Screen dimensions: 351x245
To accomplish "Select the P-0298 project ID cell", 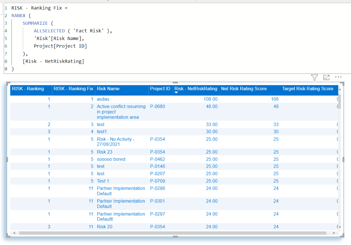I will click(157, 188).
